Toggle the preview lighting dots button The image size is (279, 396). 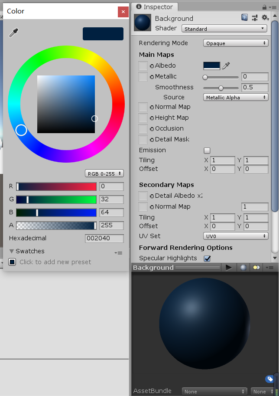(256, 268)
